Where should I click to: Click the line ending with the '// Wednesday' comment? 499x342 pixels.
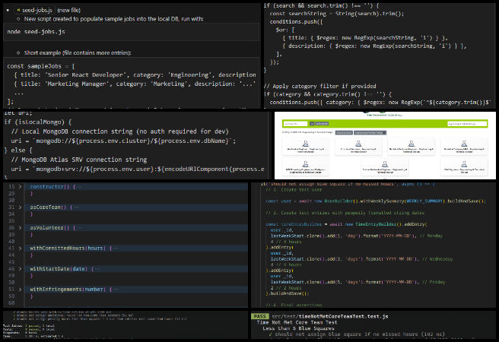coord(361,259)
